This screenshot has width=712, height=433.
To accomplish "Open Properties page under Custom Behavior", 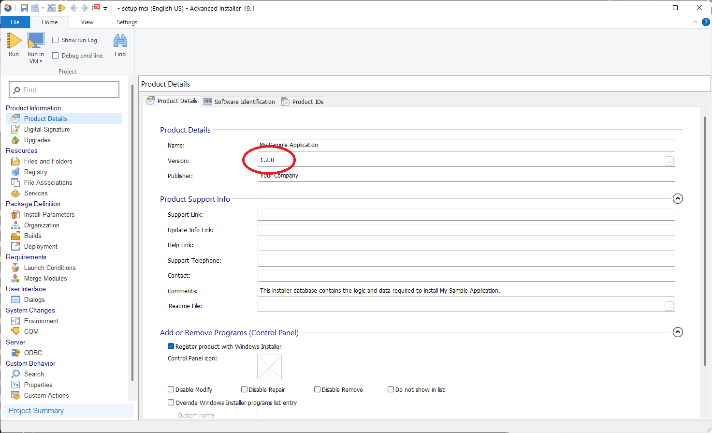I will (x=38, y=385).
